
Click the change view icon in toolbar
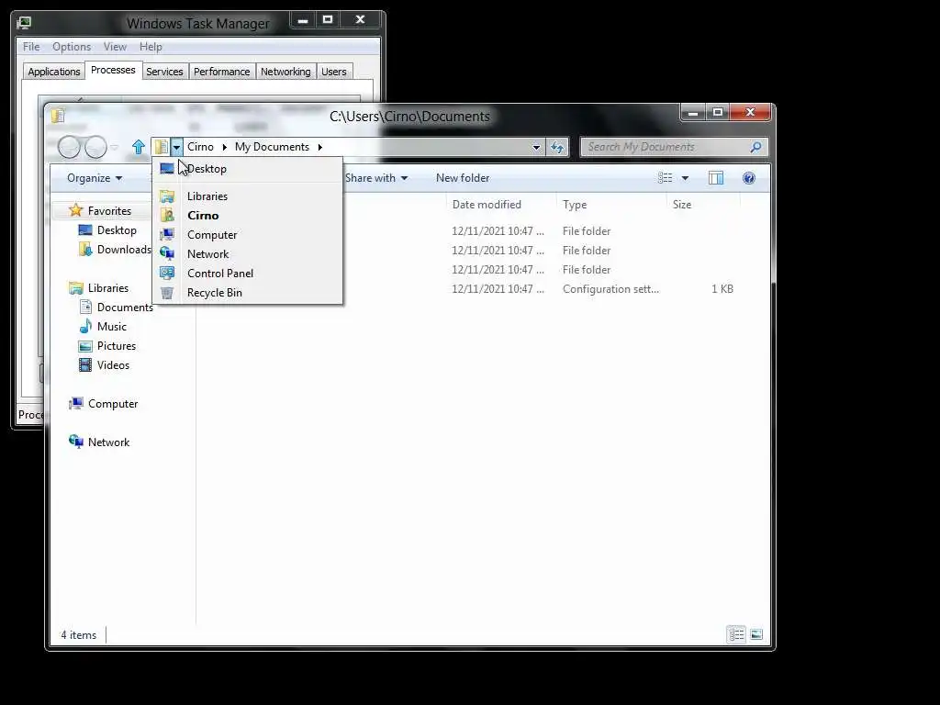665,178
